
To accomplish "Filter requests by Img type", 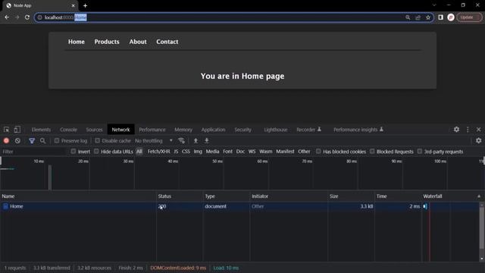I will point(198,152).
